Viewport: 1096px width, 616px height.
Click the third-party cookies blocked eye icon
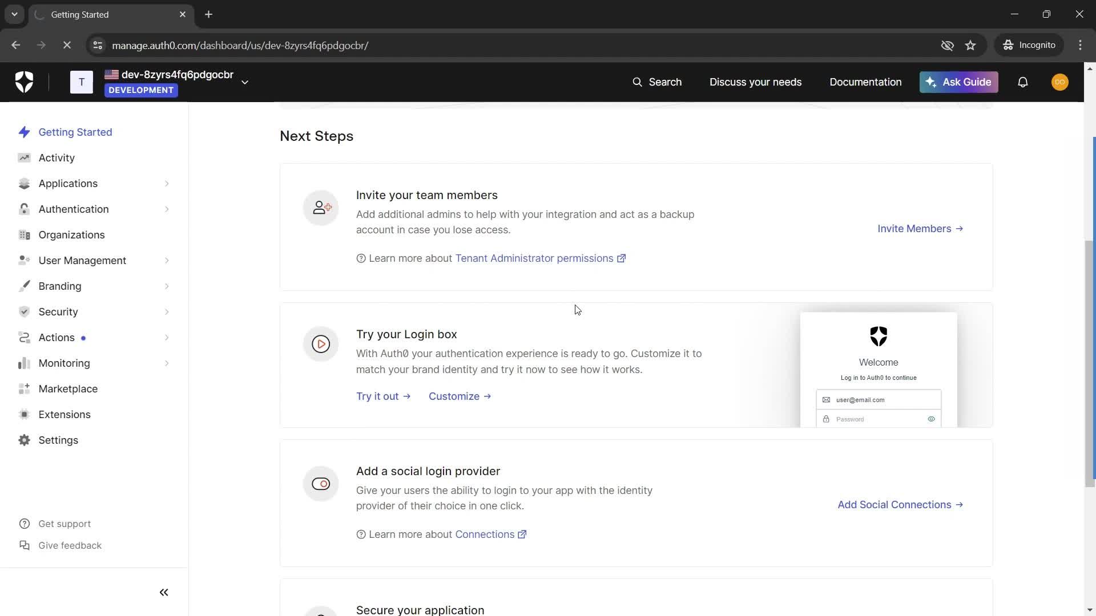click(948, 45)
